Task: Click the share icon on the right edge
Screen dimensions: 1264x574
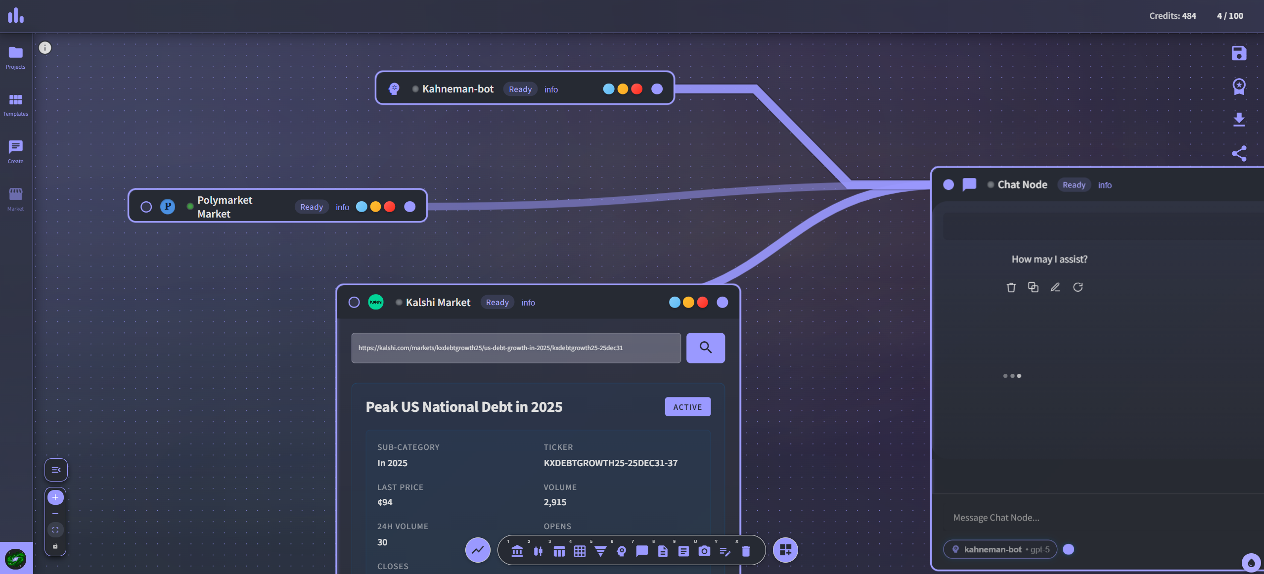Action: tap(1239, 154)
